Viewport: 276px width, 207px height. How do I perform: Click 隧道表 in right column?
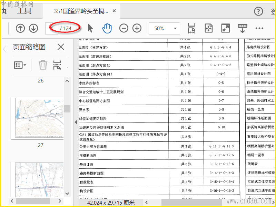(x=253, y=164)
